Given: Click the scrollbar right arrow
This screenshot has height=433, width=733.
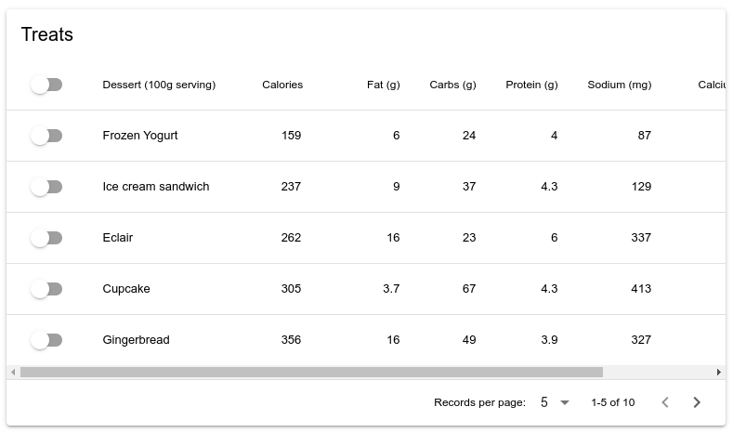Looking at the screenshot, I should pyautogui.click(x=719, y=373).
